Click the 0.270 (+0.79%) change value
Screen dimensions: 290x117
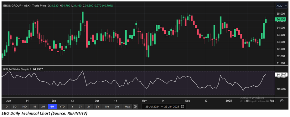click(104, 6)
